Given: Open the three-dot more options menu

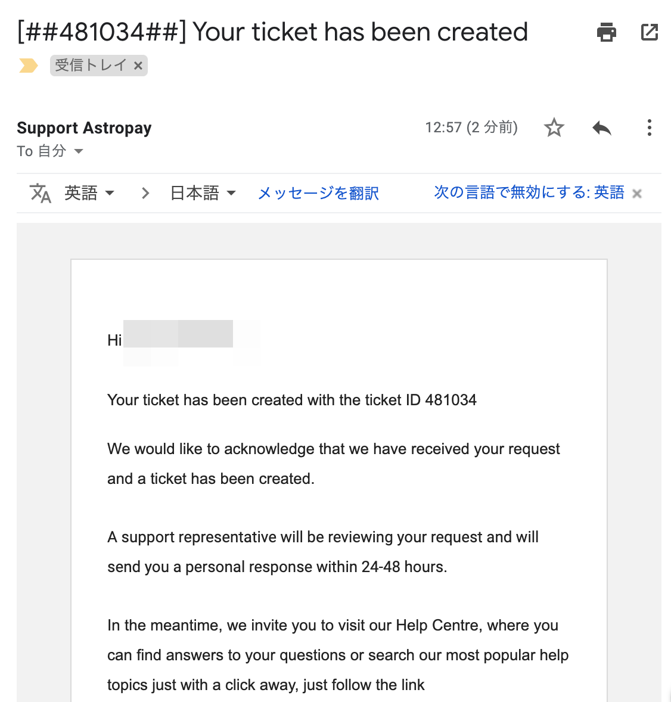Looking at the screenshot, I should click(x=649, y=128).
